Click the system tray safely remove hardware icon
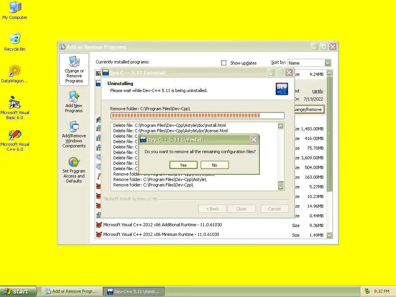The image size is (396, 297). tap(367, 291)
